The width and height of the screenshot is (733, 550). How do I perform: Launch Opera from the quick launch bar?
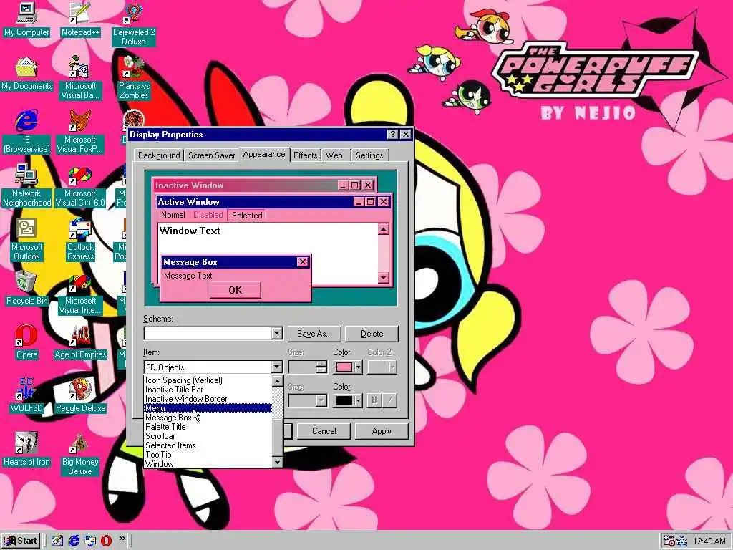click(106, 541)
